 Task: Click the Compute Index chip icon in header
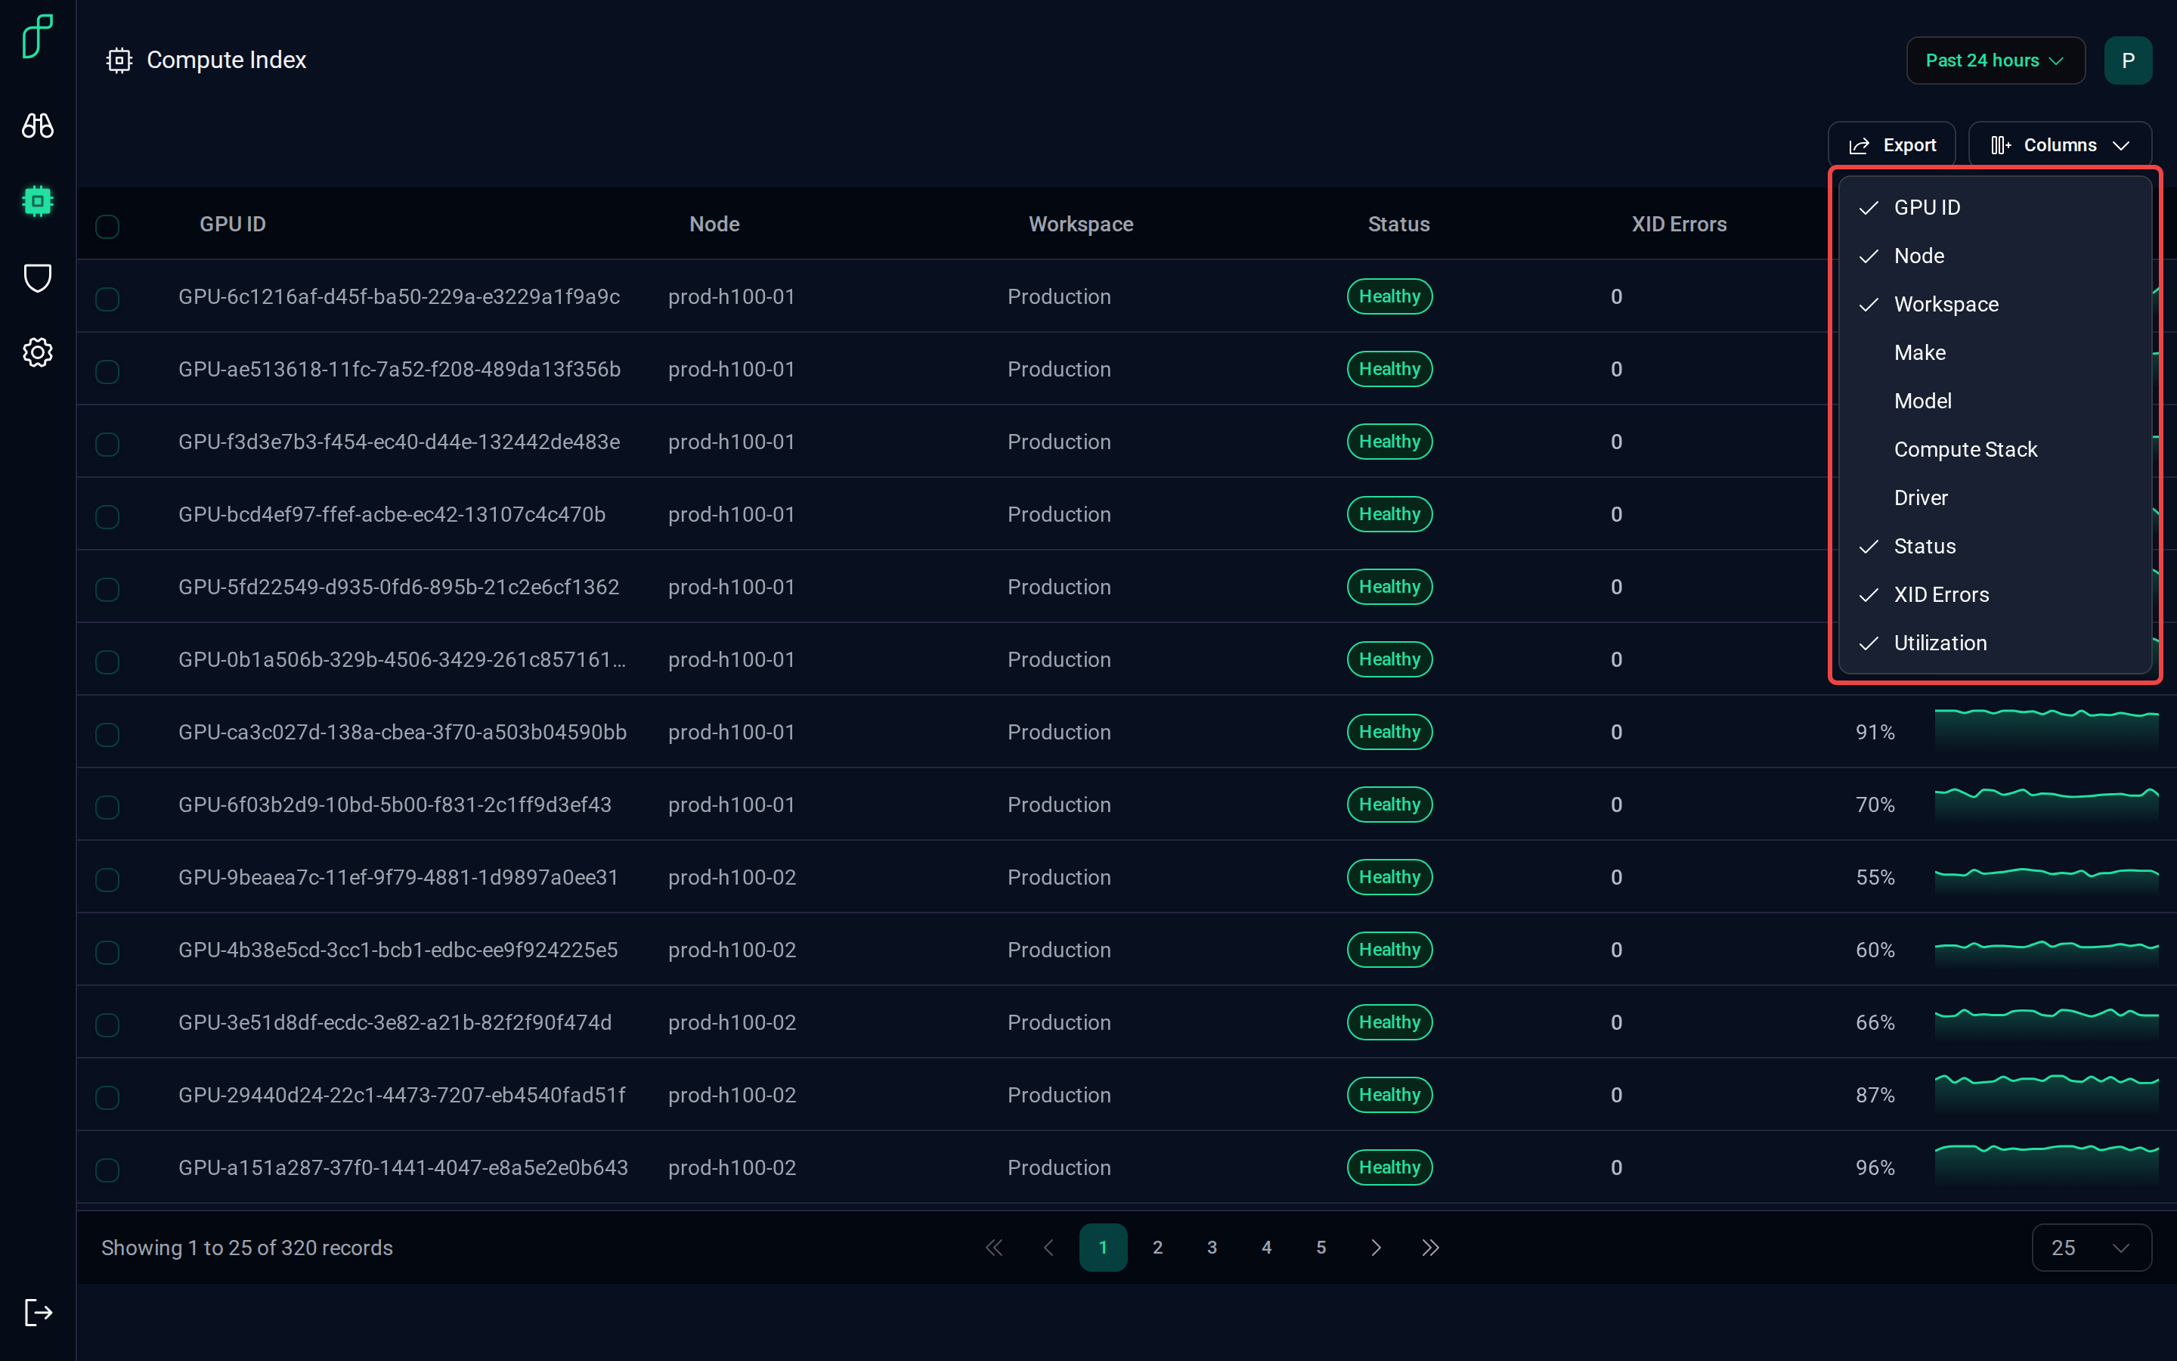pos(119,60)
